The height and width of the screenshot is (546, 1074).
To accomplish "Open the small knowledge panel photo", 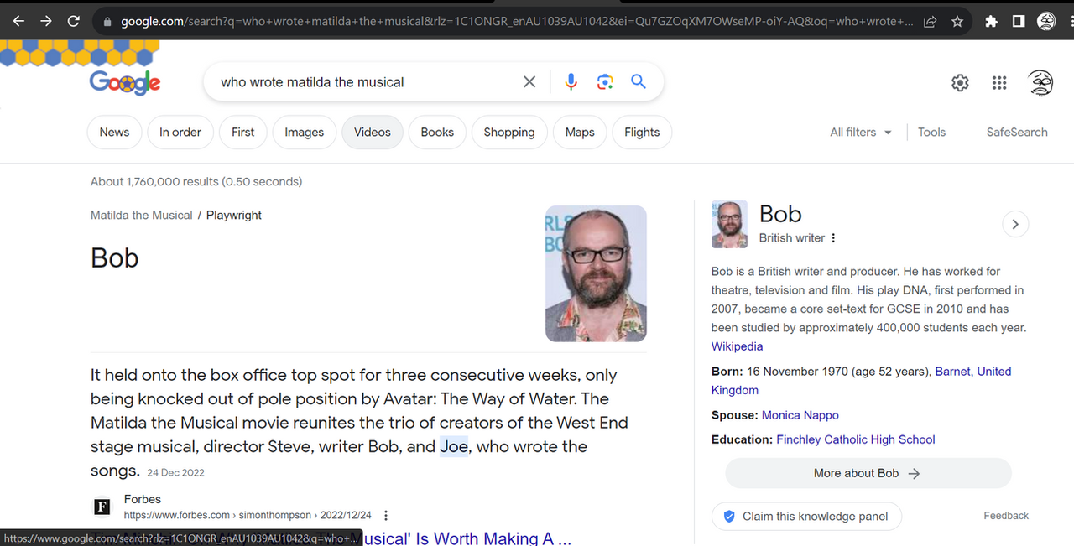I will point(729,224).
